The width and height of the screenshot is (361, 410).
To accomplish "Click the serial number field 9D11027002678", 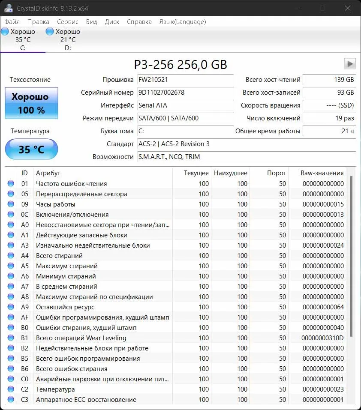I will [x=186, y=92].
